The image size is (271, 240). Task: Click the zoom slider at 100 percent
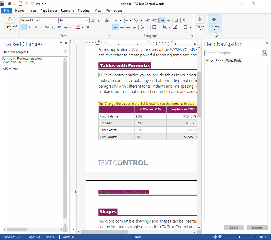[240, 237]
